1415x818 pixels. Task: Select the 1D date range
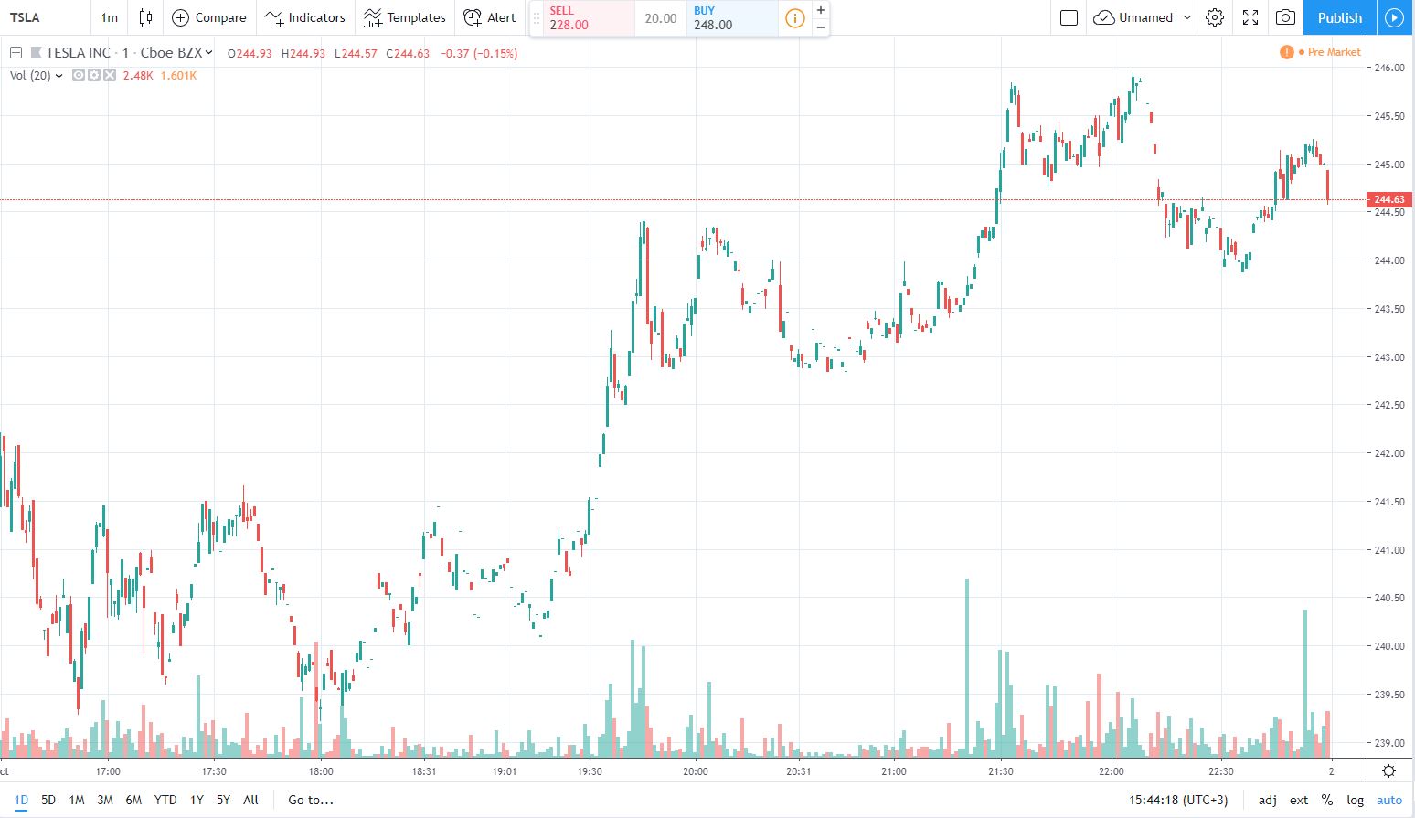(x=21, y=800)
